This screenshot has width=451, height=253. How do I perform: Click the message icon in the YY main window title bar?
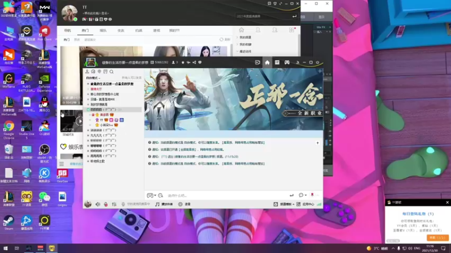point(269,3)
